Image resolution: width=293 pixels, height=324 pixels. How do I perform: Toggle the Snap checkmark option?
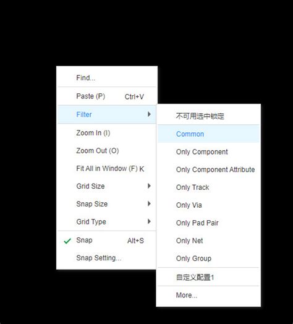click(x=107, y=241)
